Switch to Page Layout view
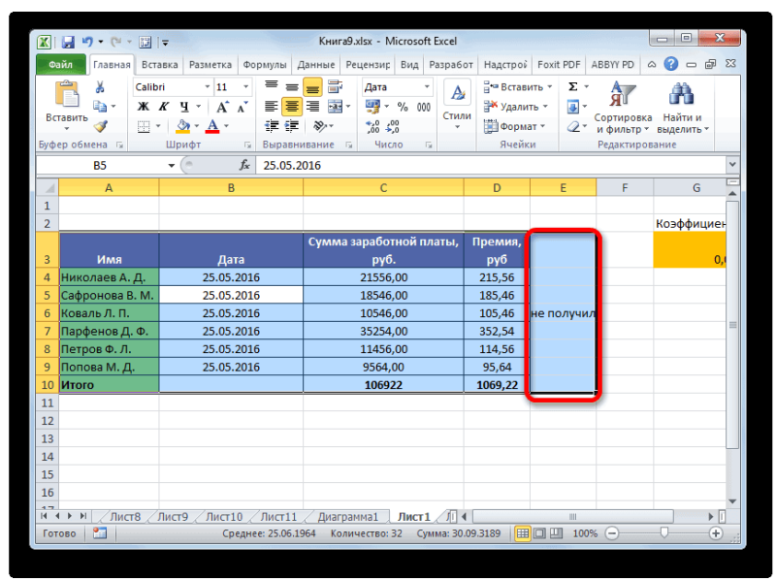 (x=539, y=533)
